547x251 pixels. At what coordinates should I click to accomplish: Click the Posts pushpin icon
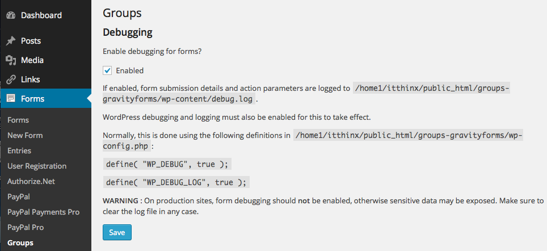[x=11, y=41]
